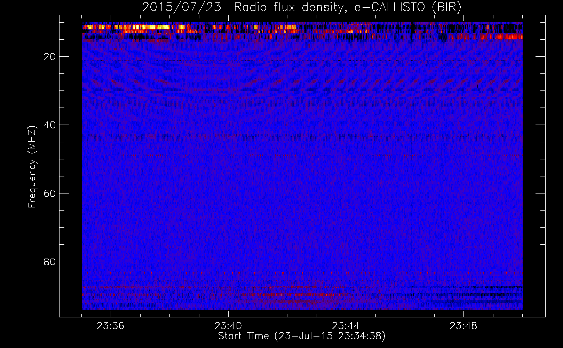Select the 'Frequency (MHZ)' y-axis label
The height and width of the screenshot is (348, 563).
[32, 167]
